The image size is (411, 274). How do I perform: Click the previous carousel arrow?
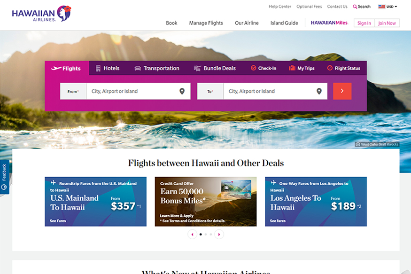tap(193, 235)
